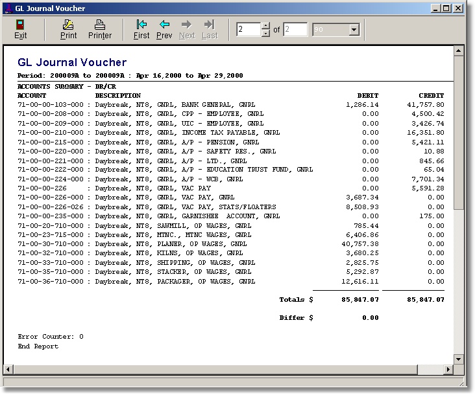Click the current page number field

click(249, 30)
